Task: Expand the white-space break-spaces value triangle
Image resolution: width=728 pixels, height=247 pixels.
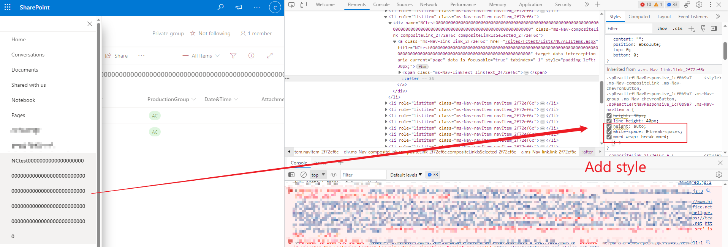Action: click(x=647, y=132)
